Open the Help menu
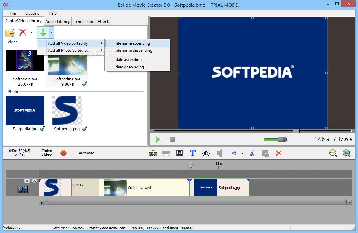 click(x=52, y=13)
